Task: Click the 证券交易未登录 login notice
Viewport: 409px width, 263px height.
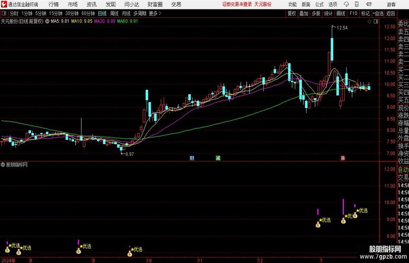Action: pyautogui.click(x=237, y=4)
